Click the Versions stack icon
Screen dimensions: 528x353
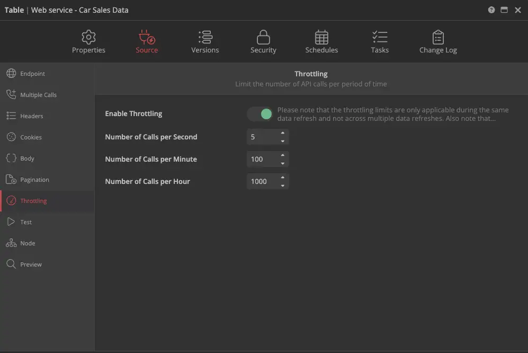click(x=205, y=37)
